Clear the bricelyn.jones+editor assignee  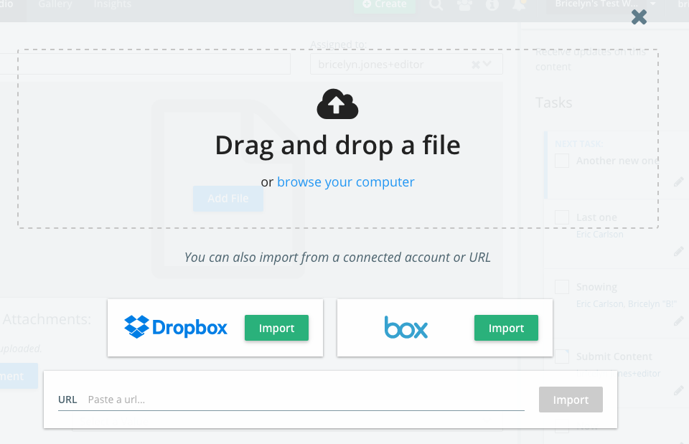pos(475,65)
